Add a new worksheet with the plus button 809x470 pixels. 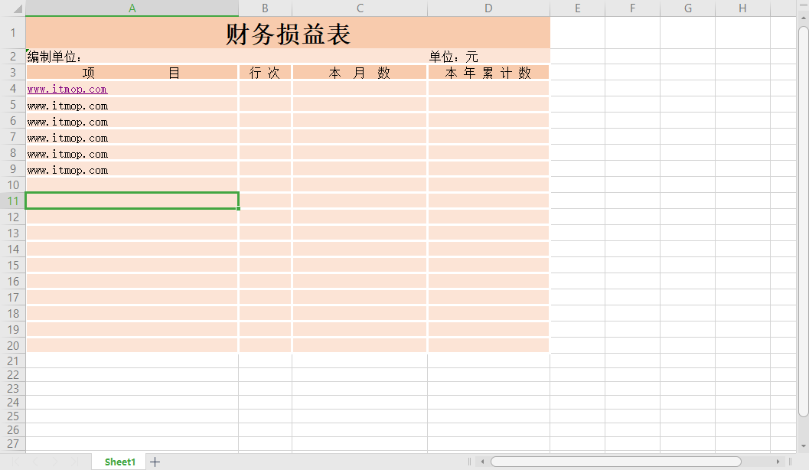pos(155,462)
